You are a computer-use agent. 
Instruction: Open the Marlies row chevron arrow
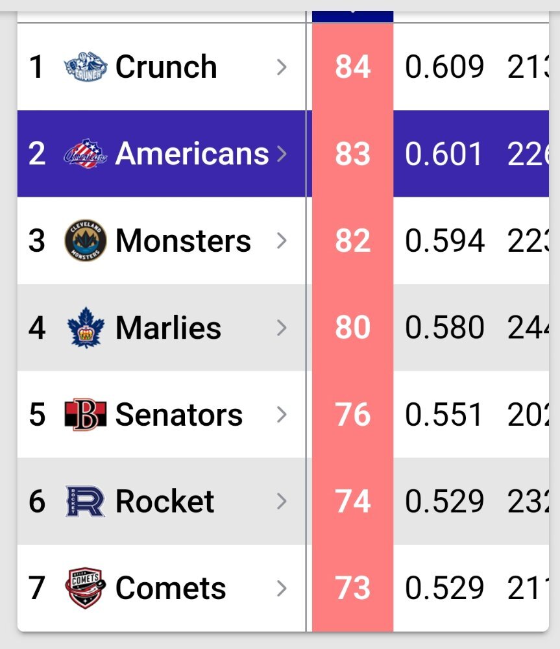282,328
